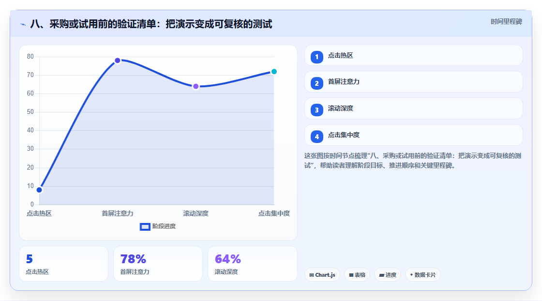Open the 滚动深度 milestone row
The height and width of the screenshot is (301, 542).
[413, 109]
